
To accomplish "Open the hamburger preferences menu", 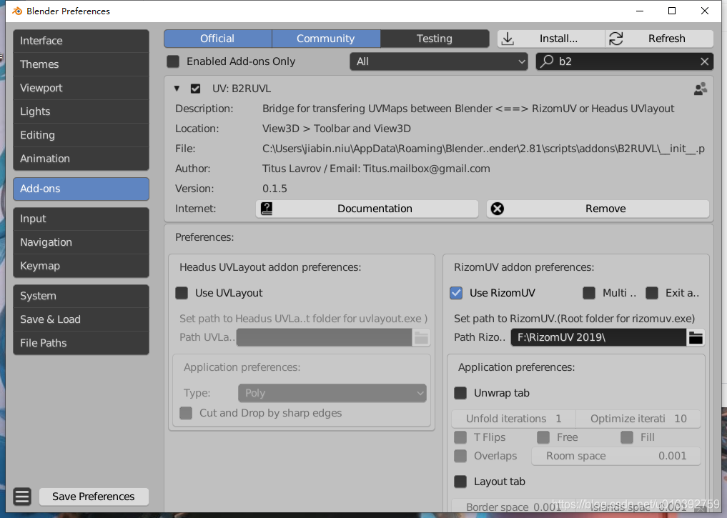I will 22,497.
